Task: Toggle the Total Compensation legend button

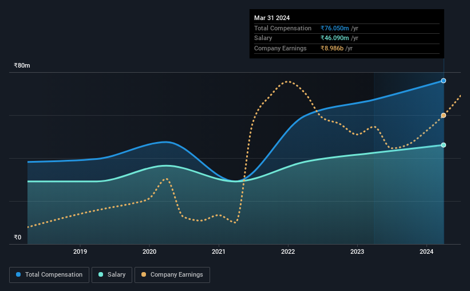Action: 49,275
